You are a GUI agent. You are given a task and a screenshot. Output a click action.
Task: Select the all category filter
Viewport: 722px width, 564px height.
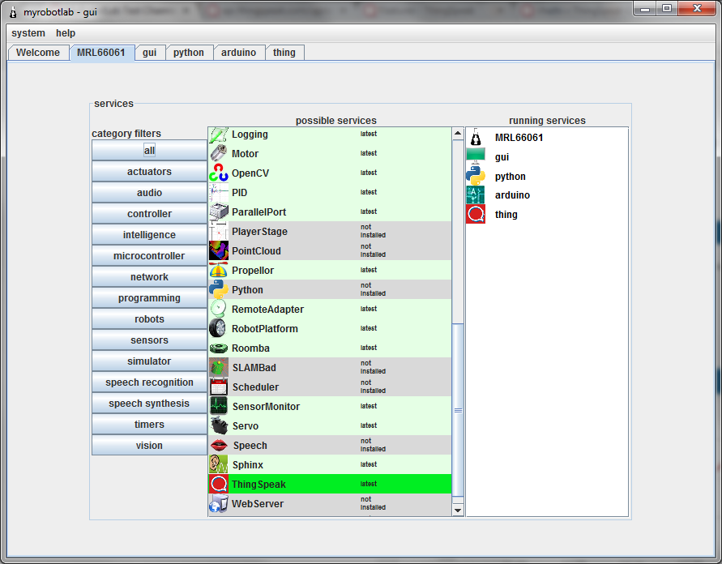tap(149, 151)
